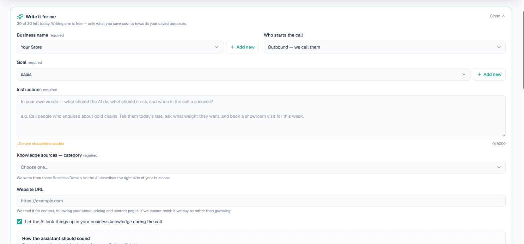Open the Goal dropdown showing sales
524x244 pixels.
(243, 75)
